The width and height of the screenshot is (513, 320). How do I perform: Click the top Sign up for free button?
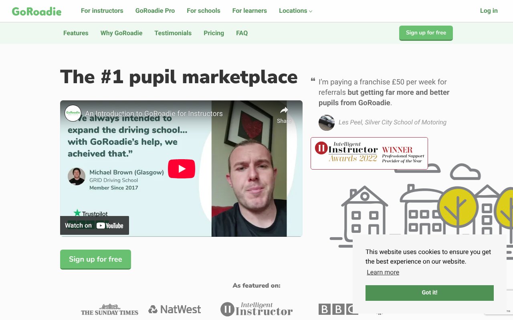tap(426, 33)
